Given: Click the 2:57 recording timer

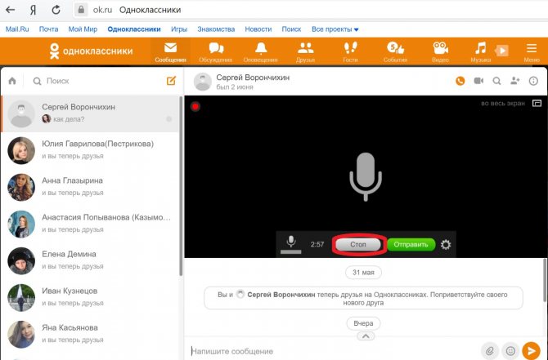Looking at the screenshot, I should point(317,245).
